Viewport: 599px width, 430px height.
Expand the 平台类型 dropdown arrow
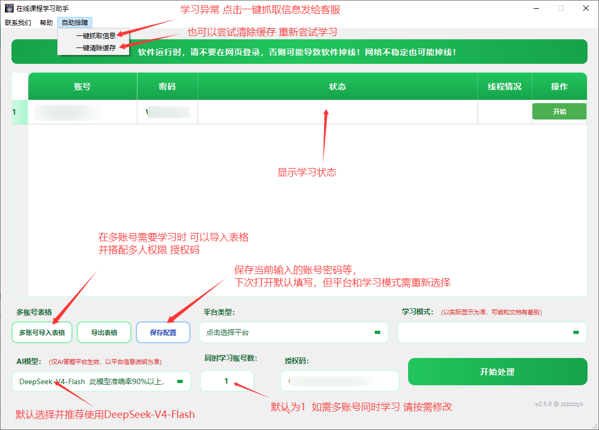pyautogui.click(x=378, y=332)
